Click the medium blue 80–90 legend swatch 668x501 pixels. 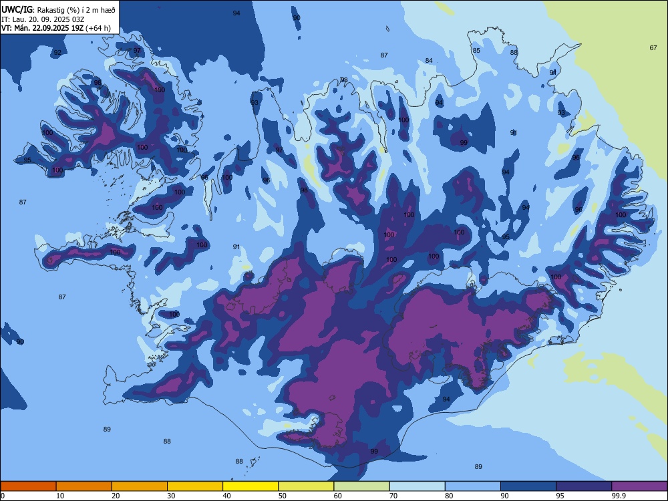pos(473,486)
